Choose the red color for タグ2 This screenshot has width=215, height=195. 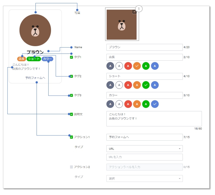pos(128,85)
